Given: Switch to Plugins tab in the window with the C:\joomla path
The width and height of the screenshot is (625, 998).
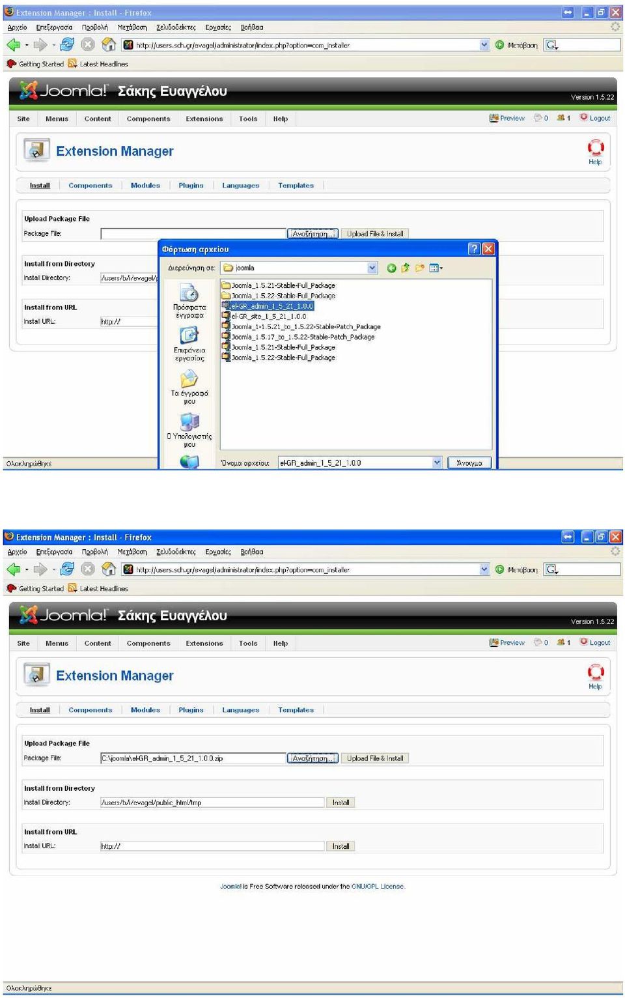Looking at the screenshot, I should (191, 710).
